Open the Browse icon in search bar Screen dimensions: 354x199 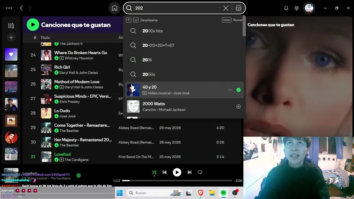(x=238, y=8)
